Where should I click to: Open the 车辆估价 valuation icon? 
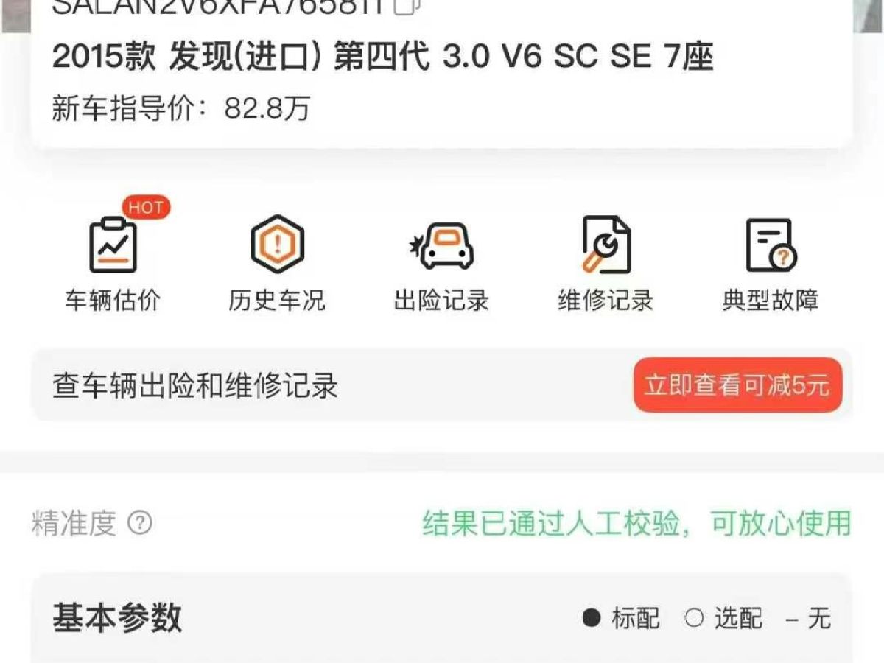pyautogui.click(x=113, y=245)
